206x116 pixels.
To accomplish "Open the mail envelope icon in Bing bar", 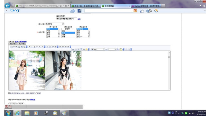I will (72, 11).
